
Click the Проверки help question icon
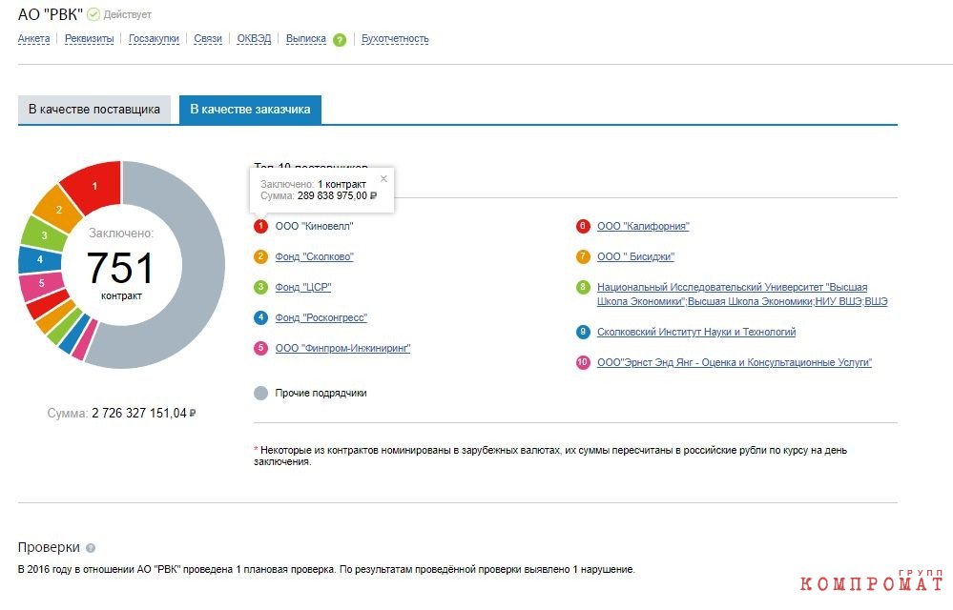(x=91, y=547)
